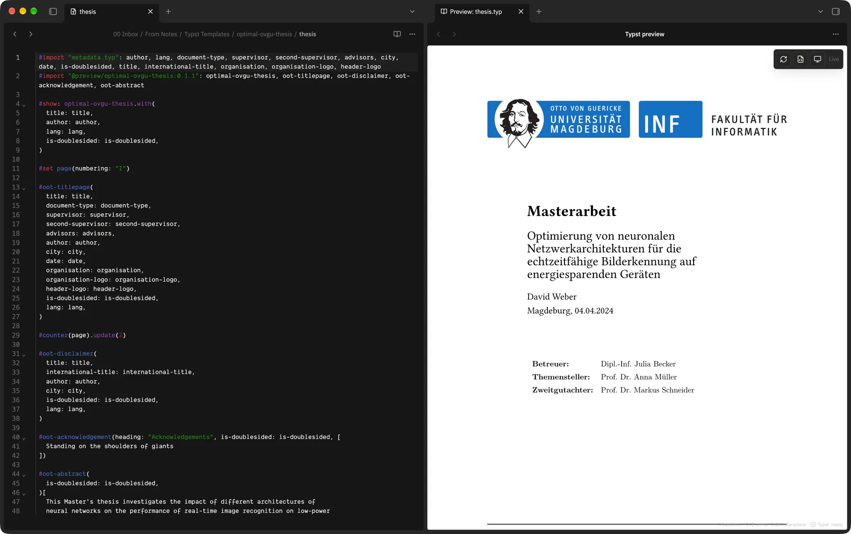The height and width of the screenshot is (534, 851).
Task: Click the "metadata.typ" string in line 1
Action: [93, 58]
